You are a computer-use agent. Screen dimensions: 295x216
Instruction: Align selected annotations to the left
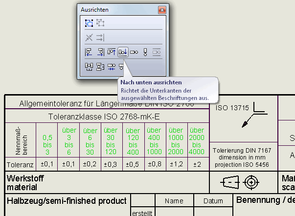[x=89, y=52]
